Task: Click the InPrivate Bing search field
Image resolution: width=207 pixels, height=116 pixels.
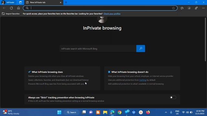Action: click(x=98, y=49)
